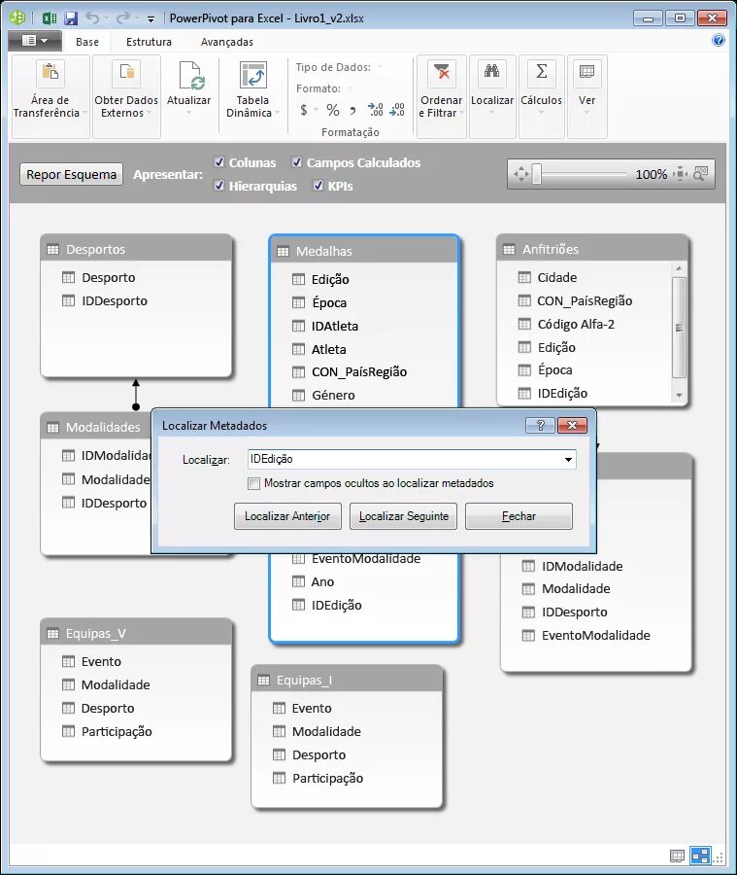The image size is (737, 875).
Task: Open Ordenar e Filtrar
Action: (442, 97)
